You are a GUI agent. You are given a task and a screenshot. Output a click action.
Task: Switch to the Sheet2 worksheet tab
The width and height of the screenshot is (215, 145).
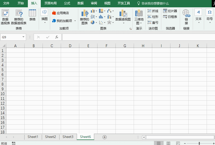point(50,137)
